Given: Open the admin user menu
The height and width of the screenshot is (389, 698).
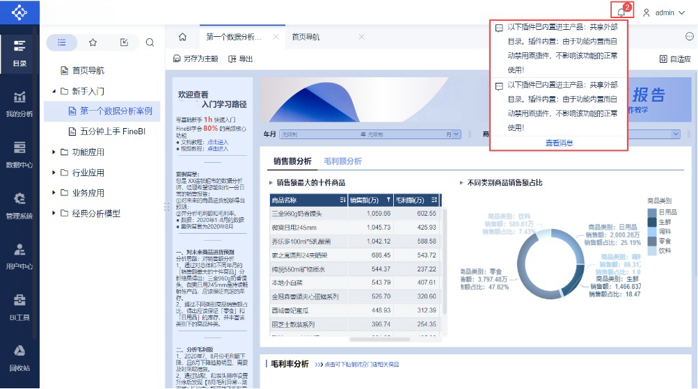Looking at the screenshot, I should coord(663,13).
